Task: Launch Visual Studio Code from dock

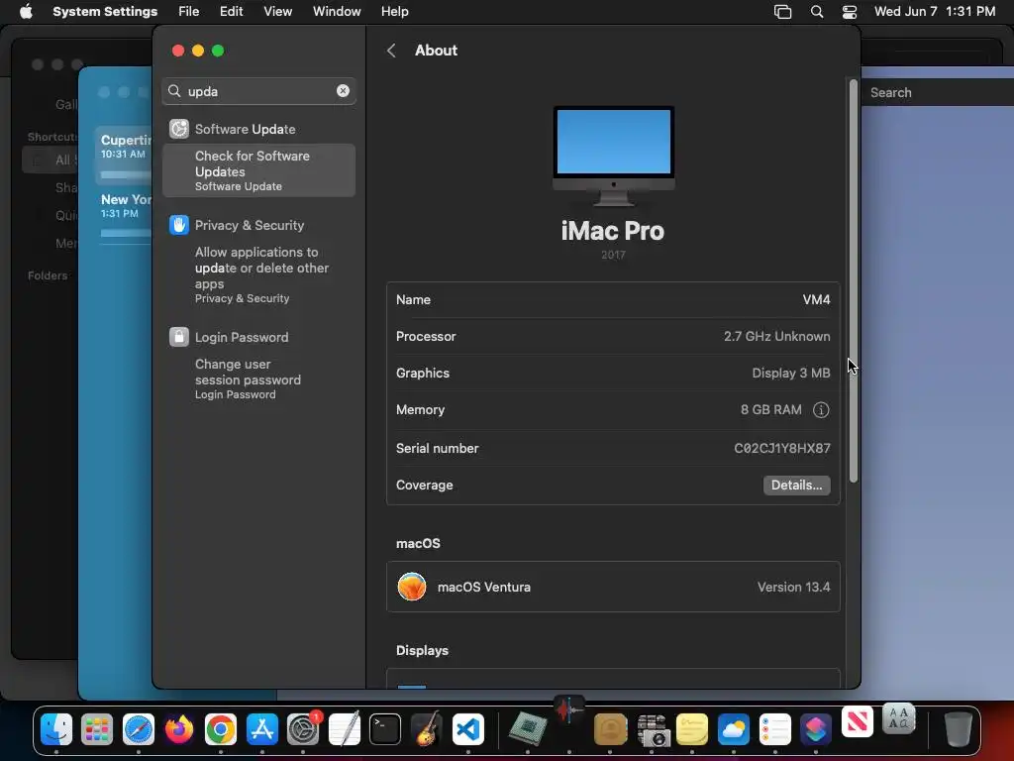Action: tap(467, 729)
